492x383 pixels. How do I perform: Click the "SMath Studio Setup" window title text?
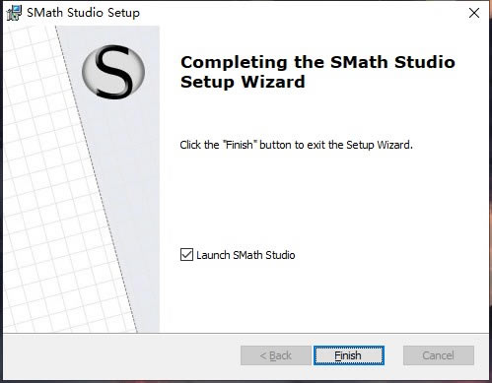pyautogui.click(x=83, y=13)
